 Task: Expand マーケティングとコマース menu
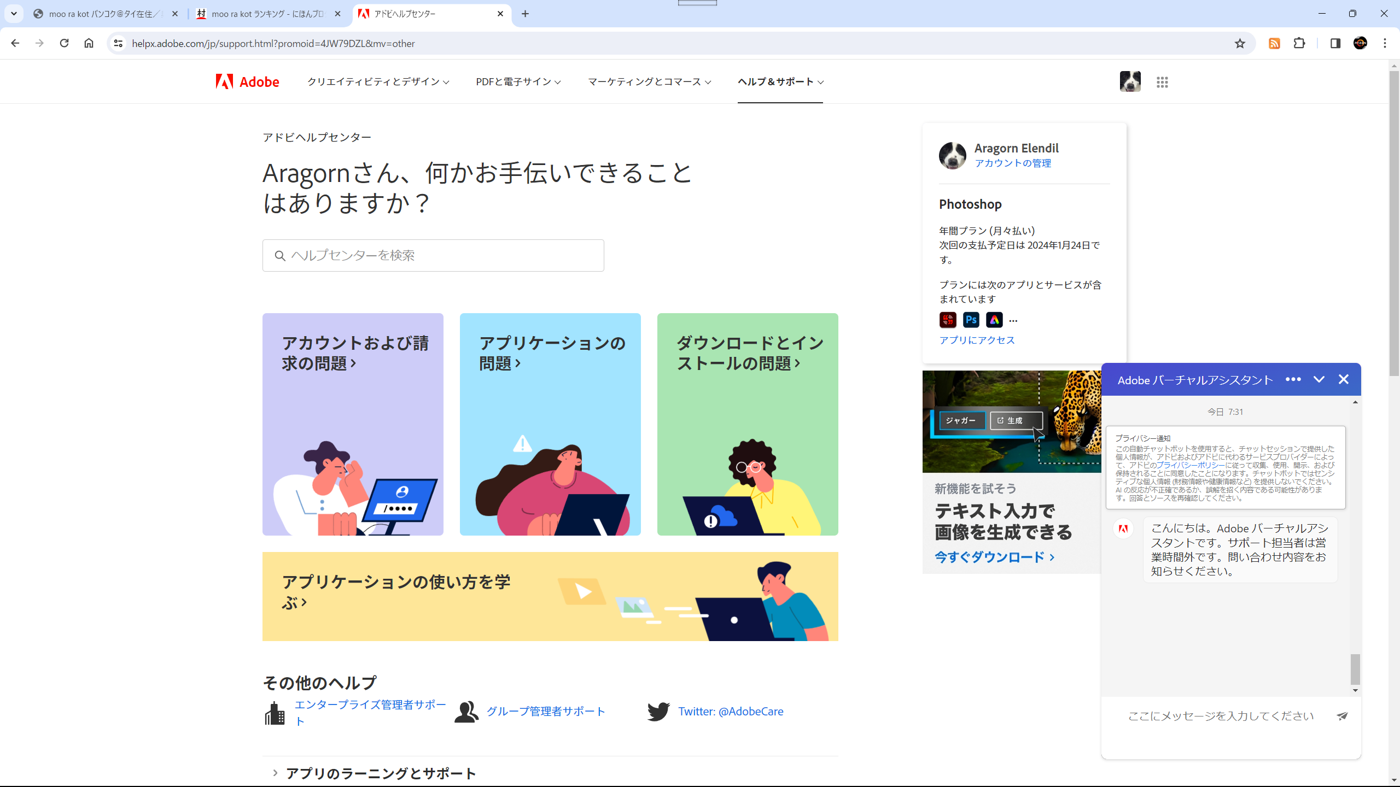[649, 81]
